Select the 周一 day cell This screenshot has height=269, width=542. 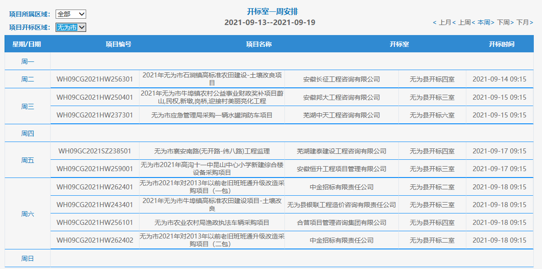[x=28, y=61]
